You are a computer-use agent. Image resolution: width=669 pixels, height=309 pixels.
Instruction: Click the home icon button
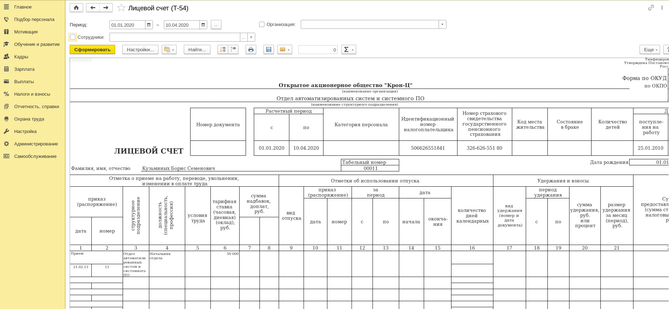coord(76,8)
